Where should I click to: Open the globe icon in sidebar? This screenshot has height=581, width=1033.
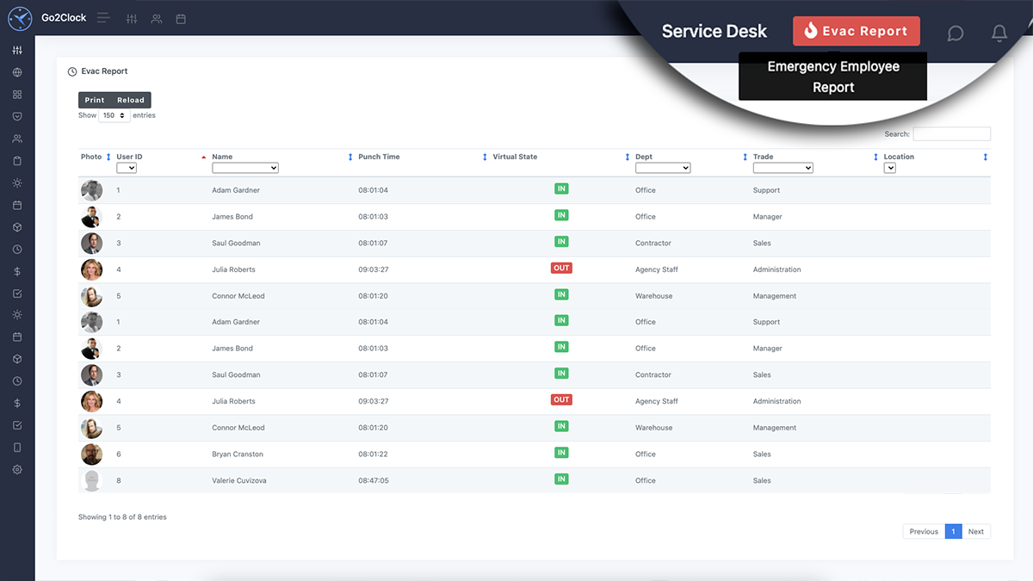tap(17, 72)
